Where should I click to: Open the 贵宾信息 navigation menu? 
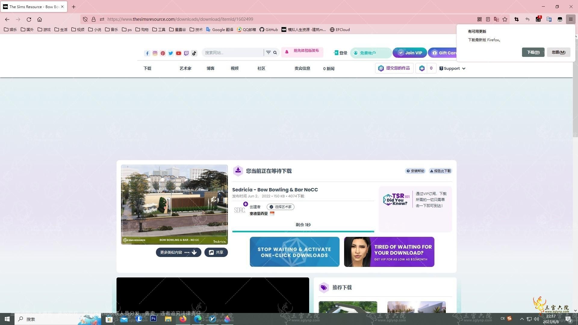point(302,68)
